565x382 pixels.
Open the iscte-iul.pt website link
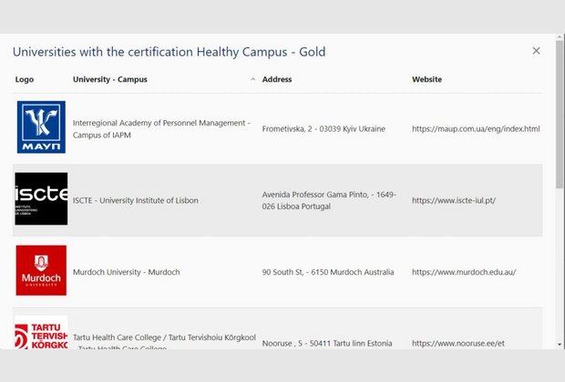(453, 200)
